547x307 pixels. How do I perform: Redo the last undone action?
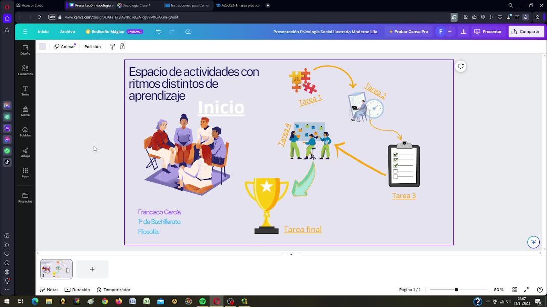(x=172, y=32)
